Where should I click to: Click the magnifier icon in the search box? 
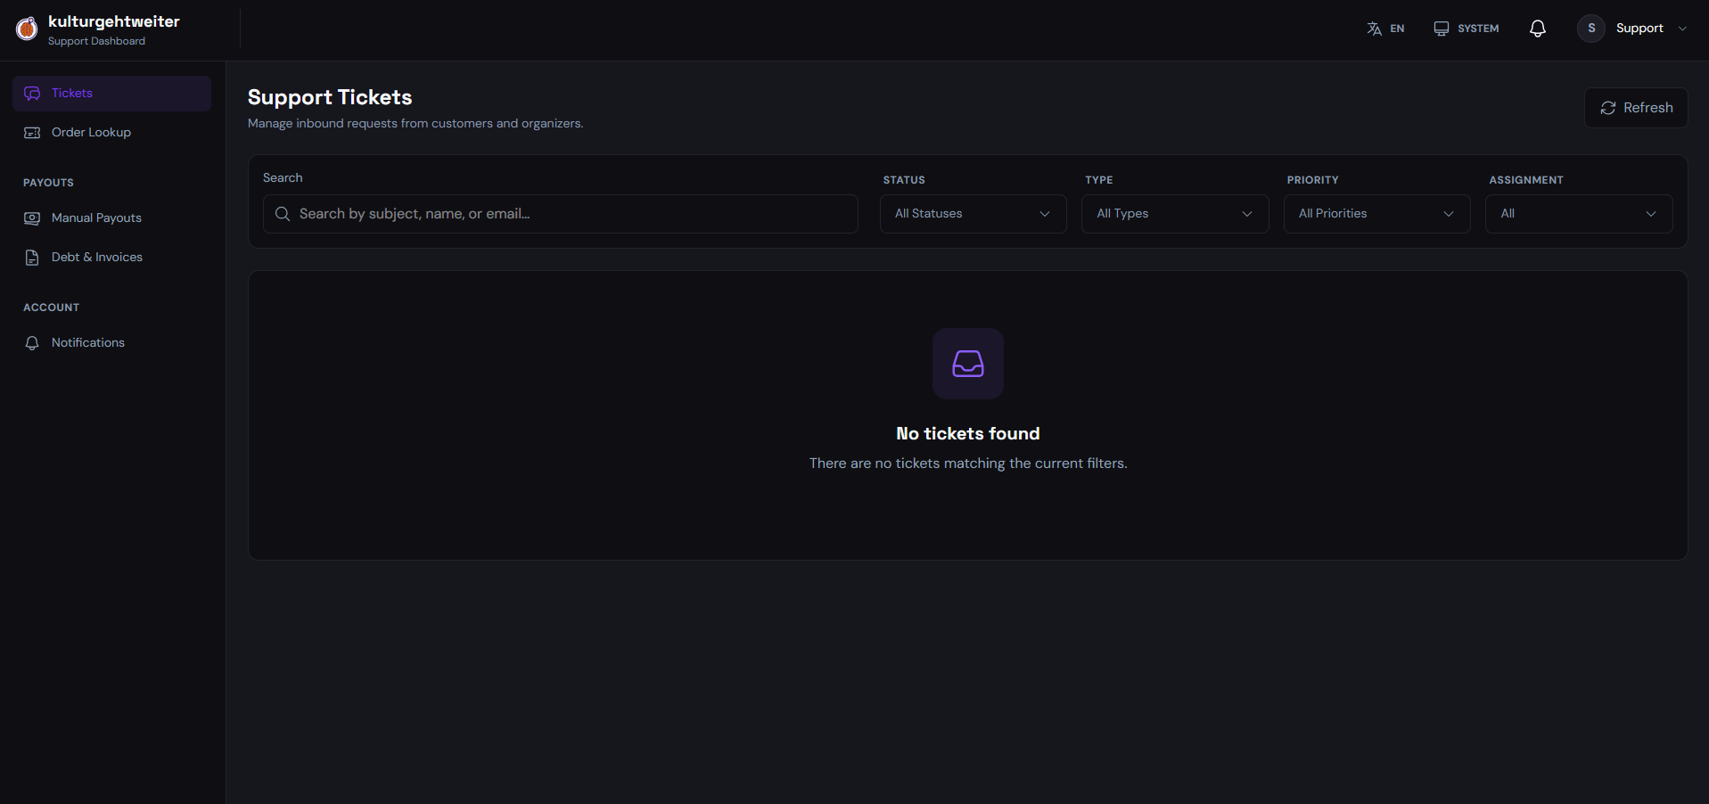pyautogui.click(x=283, y=214)
